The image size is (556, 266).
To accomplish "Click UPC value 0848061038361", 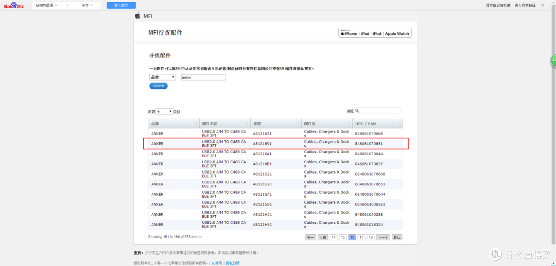I will pyautogui.click(x=370, y=204).
